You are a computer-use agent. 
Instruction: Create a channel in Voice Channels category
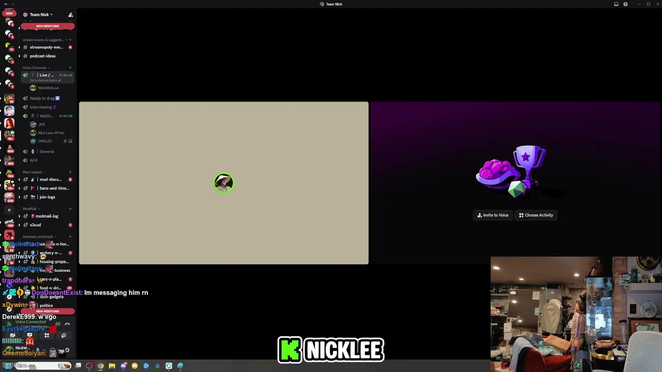pyautogui.click(x=70, y=68)
